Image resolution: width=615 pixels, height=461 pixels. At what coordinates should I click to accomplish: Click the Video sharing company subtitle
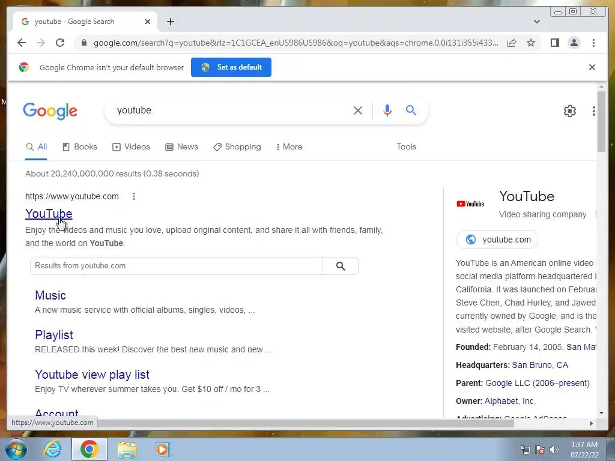[x=542, y=214]
